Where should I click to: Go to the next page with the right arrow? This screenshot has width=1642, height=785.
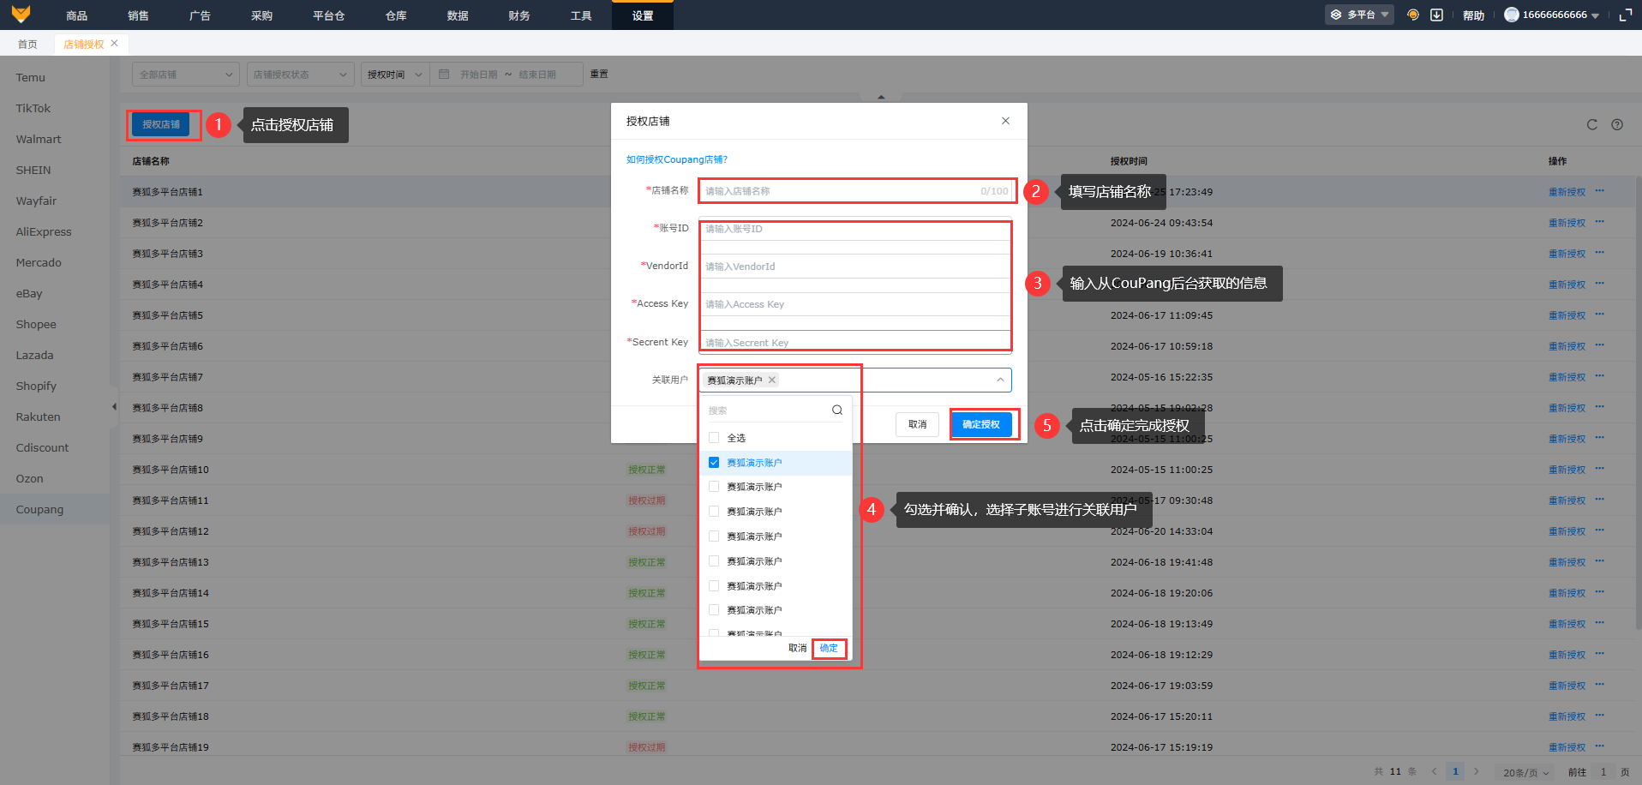coord(1477,771)
